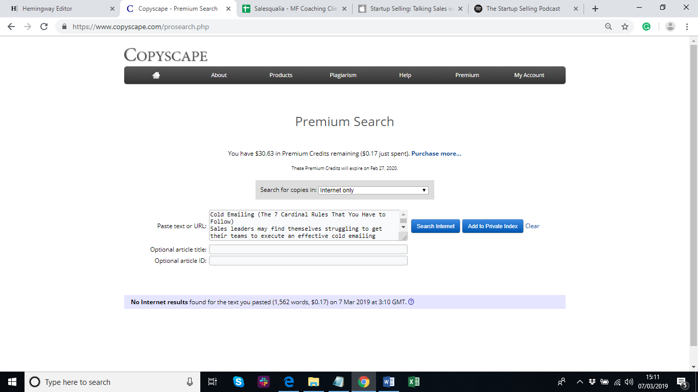The image size is (698, 392).
Task: Click the Copyscape logo
Action: coord(166,55)
